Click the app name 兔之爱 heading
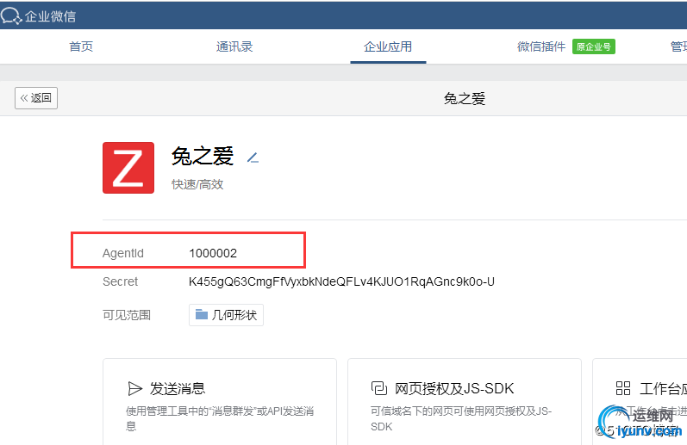The width and height of the screenshot is (687, 445). pyautogui.click(x=203, y=156)
